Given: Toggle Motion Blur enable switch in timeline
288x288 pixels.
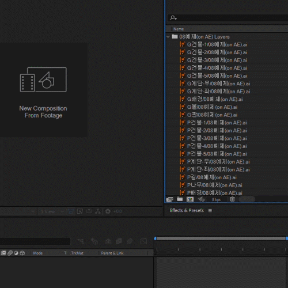Looking at the screenshot, I should coord(130,241).
